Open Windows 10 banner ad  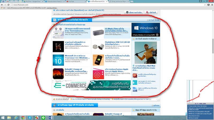coord(146,30)
